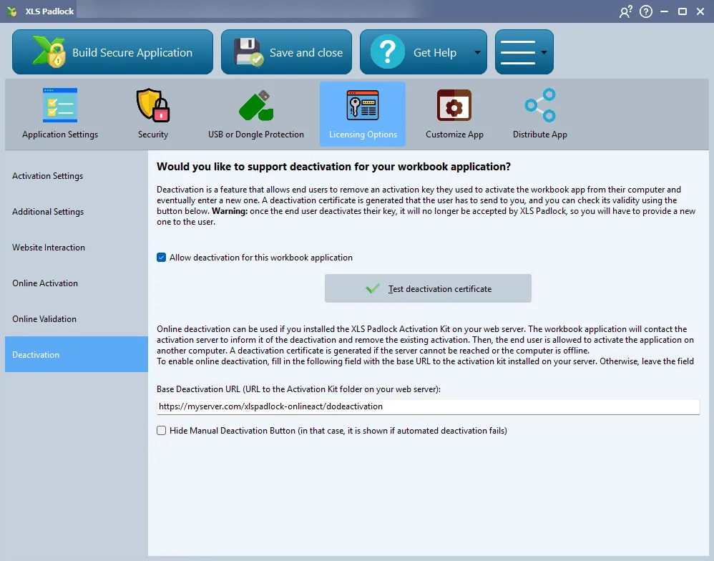
Task: Click the blue question mark icon
Action: (x=387, y=52)
